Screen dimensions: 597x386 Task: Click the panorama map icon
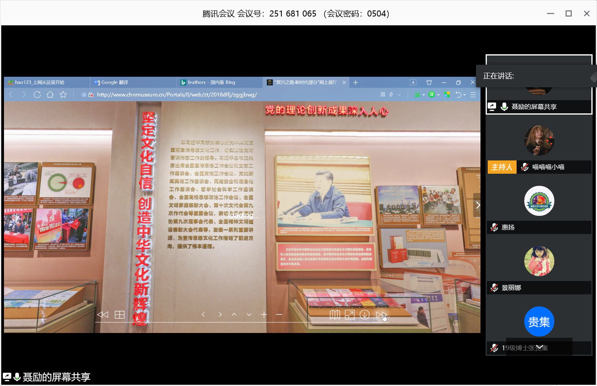click(334, 315)
